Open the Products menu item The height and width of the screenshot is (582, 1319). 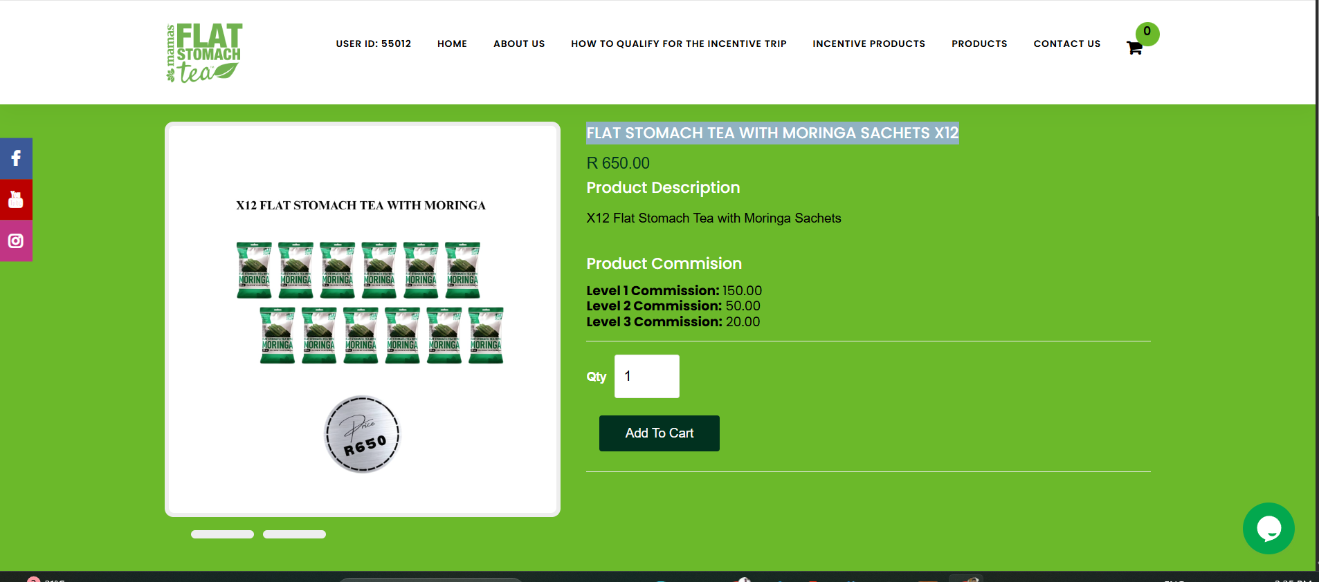[979, 44]
